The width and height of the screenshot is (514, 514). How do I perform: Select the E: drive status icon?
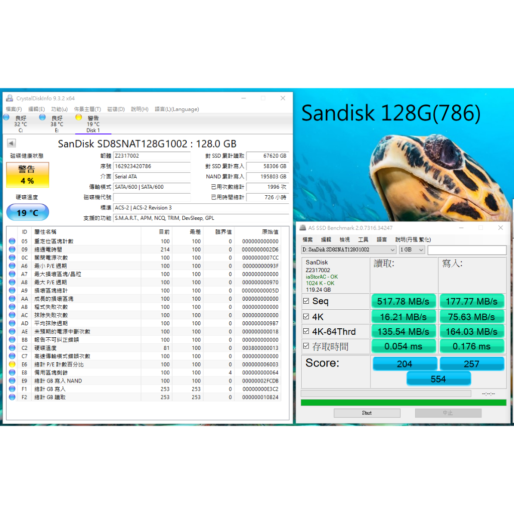click(x=43, y=117)
